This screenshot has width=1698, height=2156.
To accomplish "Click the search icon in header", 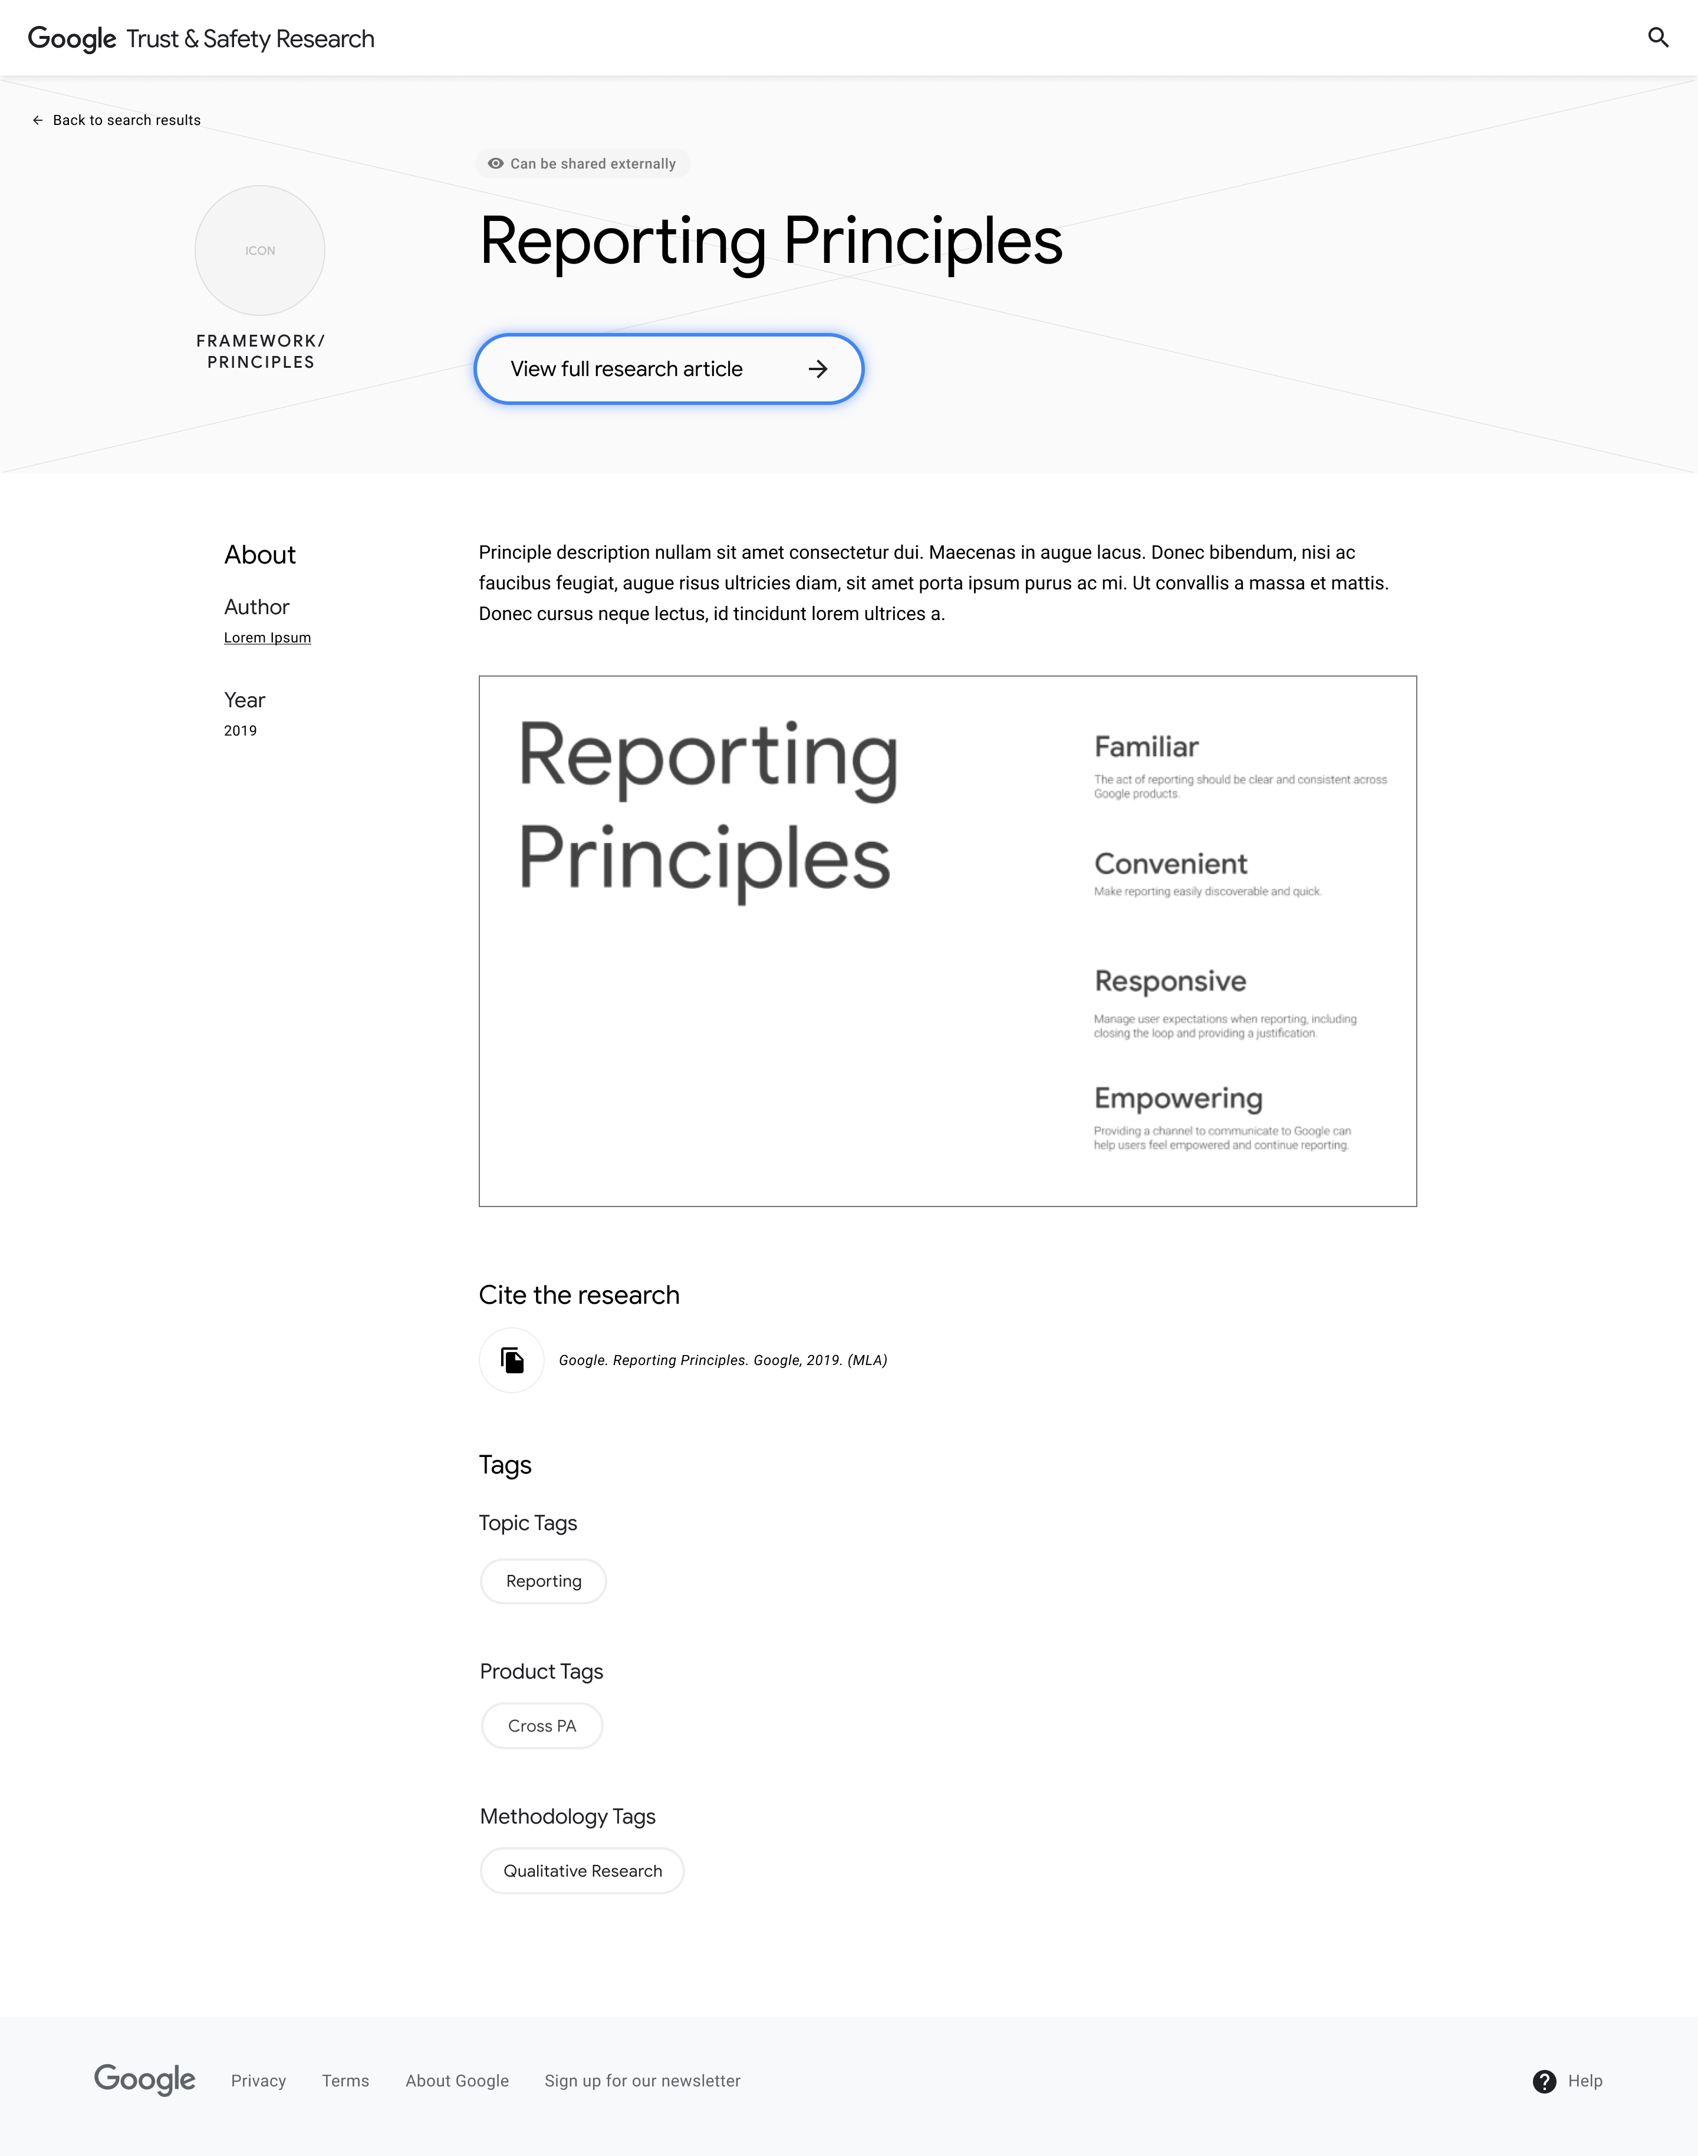I will pos(1658,38).
